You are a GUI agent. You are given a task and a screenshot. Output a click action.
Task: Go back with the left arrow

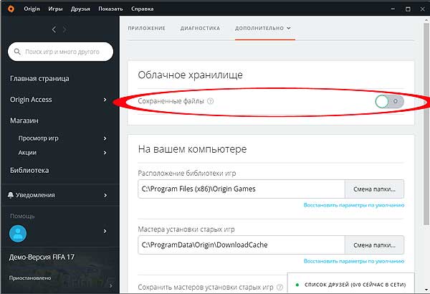coord(54,29)
